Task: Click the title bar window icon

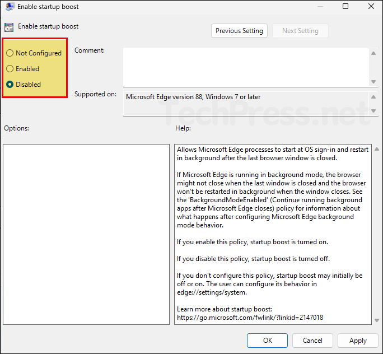Action: point(10,6)
